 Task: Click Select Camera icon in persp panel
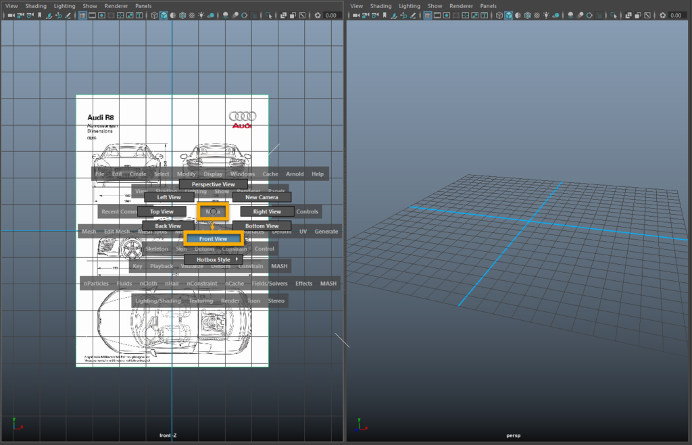pos(355,16)
